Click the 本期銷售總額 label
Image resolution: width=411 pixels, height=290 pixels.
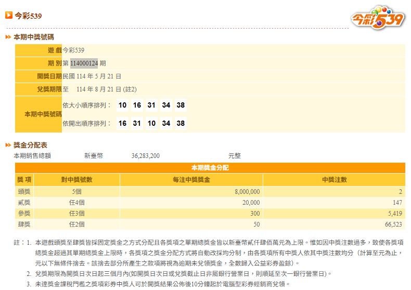pos(32,156)
